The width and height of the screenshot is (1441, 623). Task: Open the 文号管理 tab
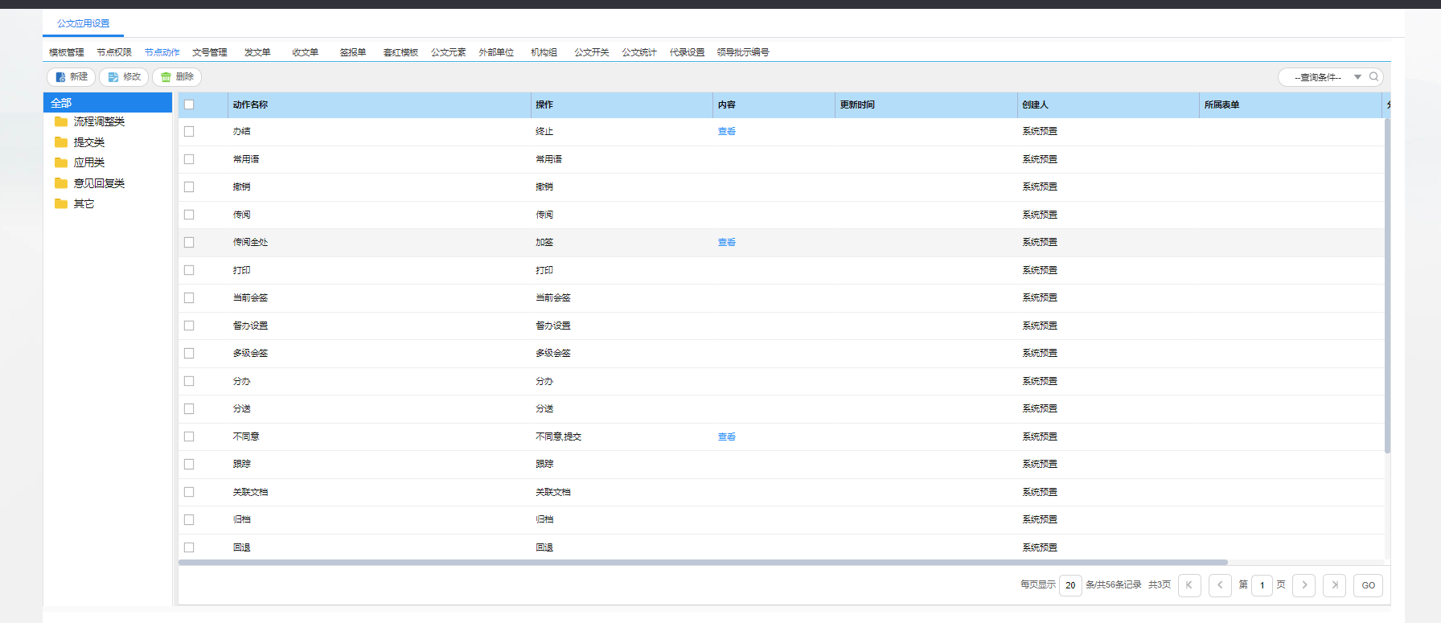pos(209,52)
